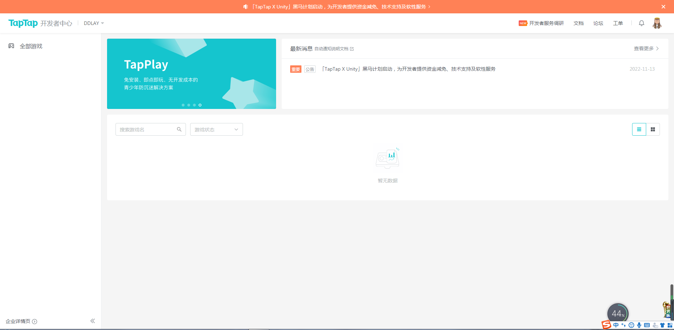Viewport: 674px width, 330px height.
Task: Switch to list view
Action: coord(639,129)
